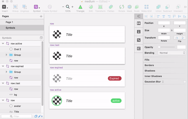
Task: Flip horizontally button
Action: point(177,38)
